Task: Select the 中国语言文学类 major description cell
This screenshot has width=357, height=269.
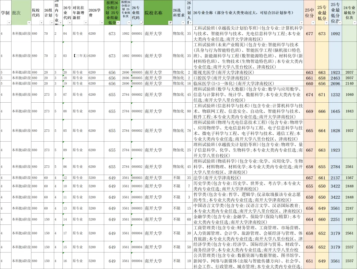Action: point(248,208)
